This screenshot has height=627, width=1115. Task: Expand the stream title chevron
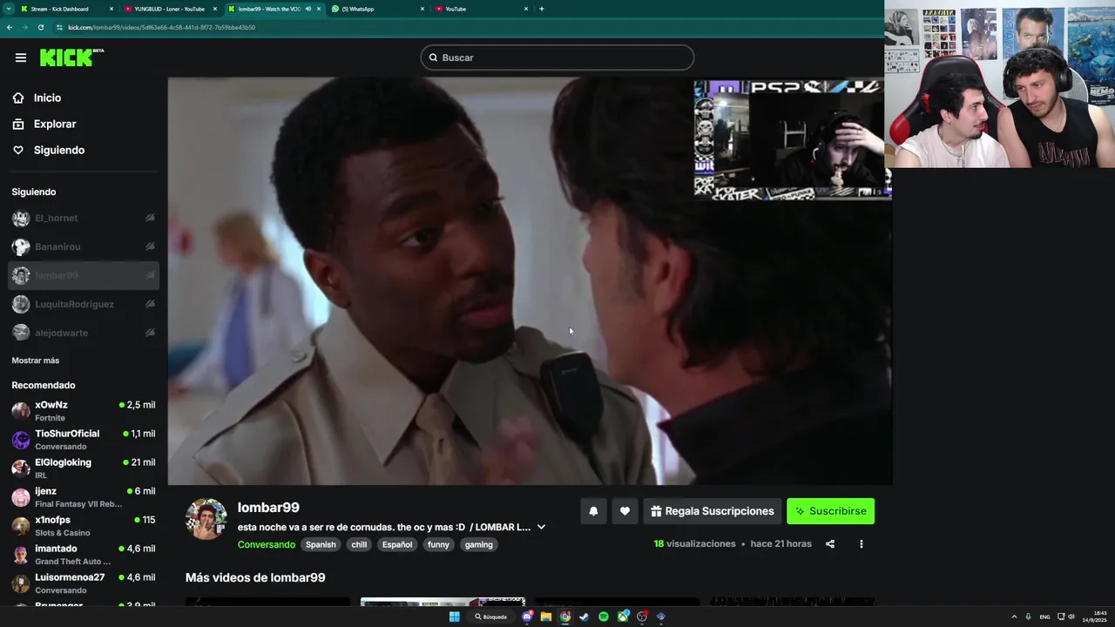[x=541, y=527]
